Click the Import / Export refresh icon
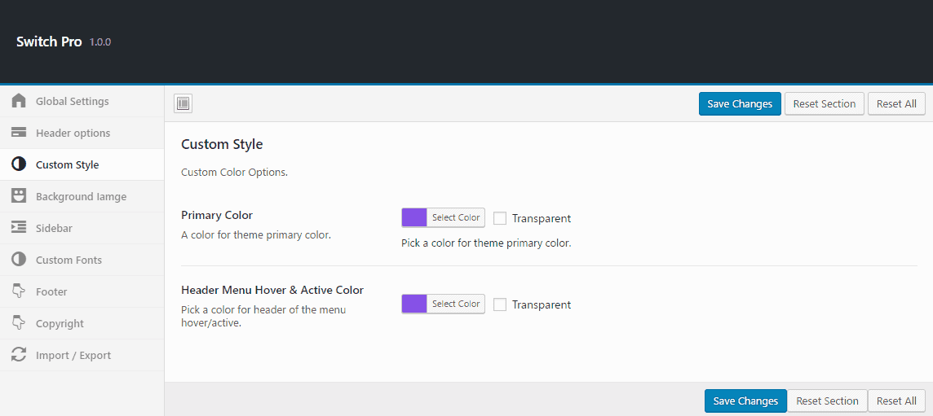Viewport: 933px width, 416px height. [x=19, y=355]
